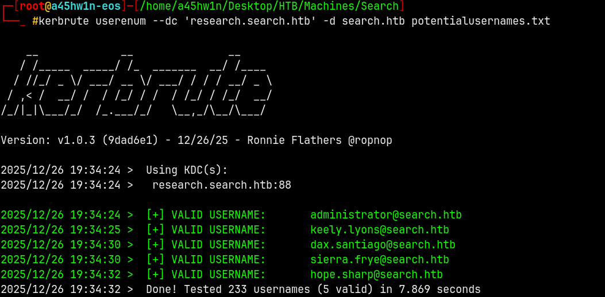Click hope.sharp@search.htb valid username
The image size is (605, 297).
(x=376, y=275)
